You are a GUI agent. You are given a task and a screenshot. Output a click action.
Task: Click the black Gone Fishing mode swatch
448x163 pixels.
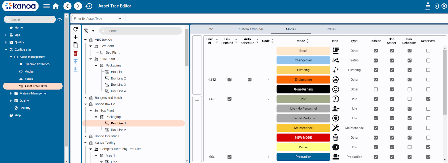coord(303,89)
